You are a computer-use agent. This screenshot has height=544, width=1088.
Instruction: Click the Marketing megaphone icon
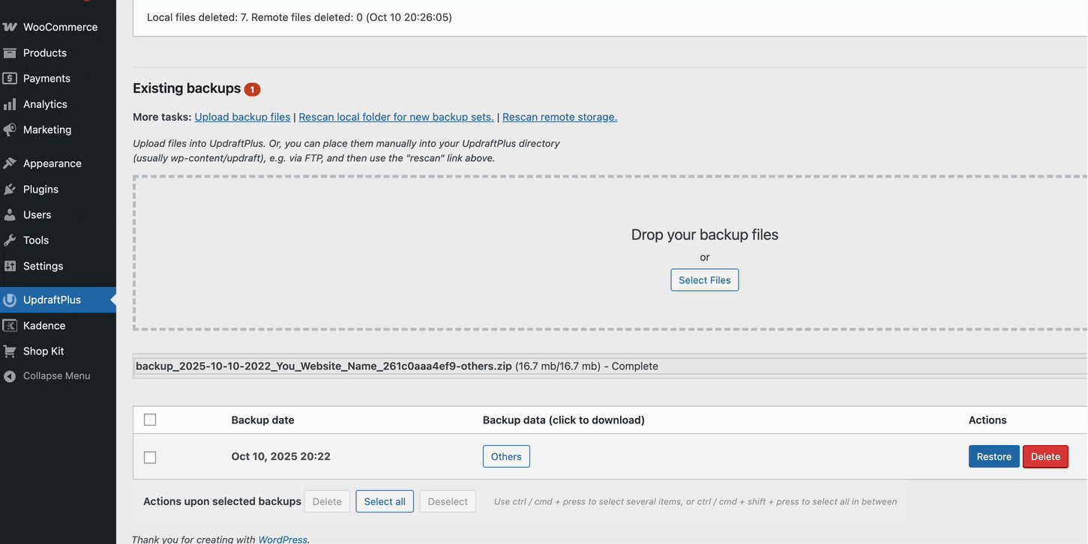click(10, 129)
